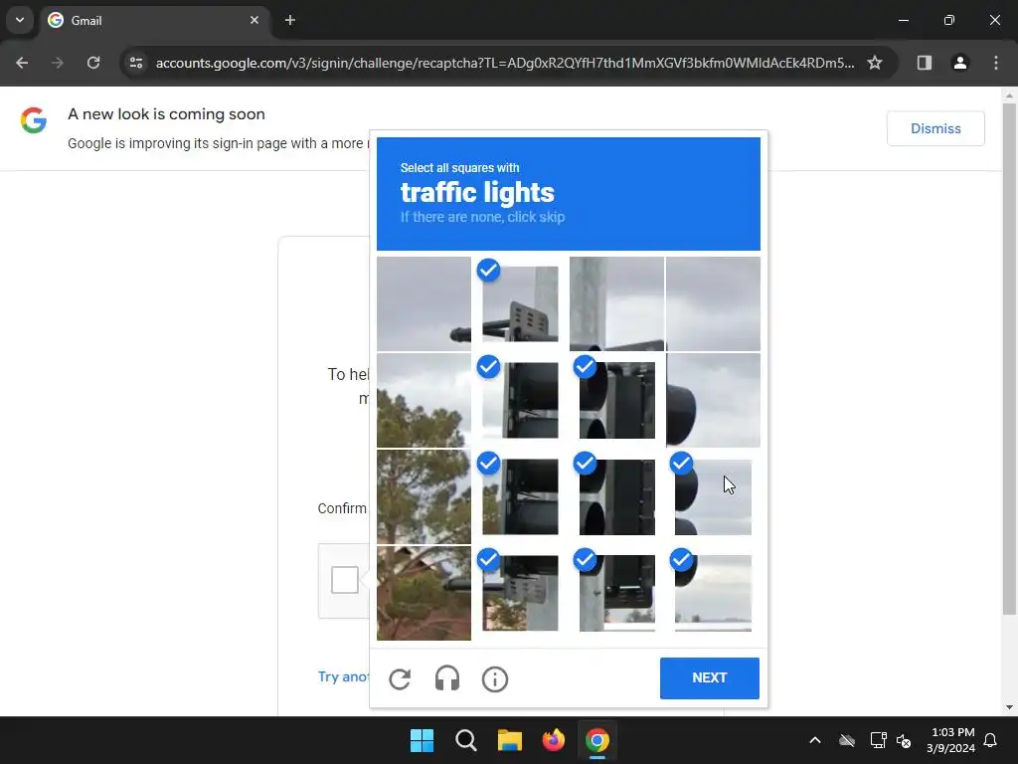Tick the unchecked reCAPTCHA checkbox
This screenshot has width=1018, height=764.
point(345,580)
